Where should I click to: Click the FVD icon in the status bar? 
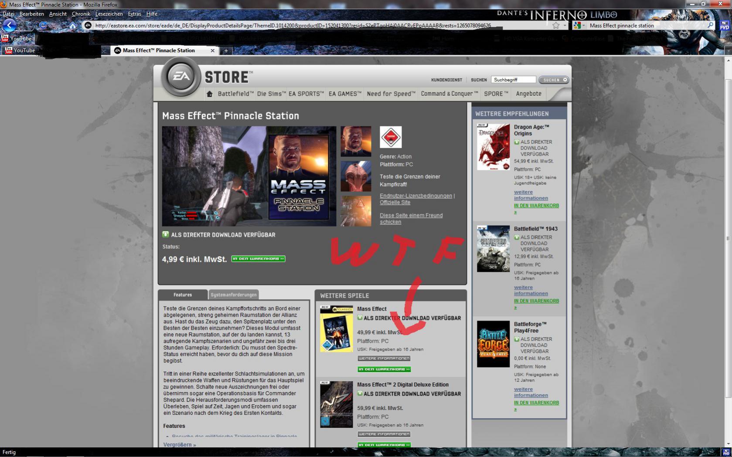(726, 452)
